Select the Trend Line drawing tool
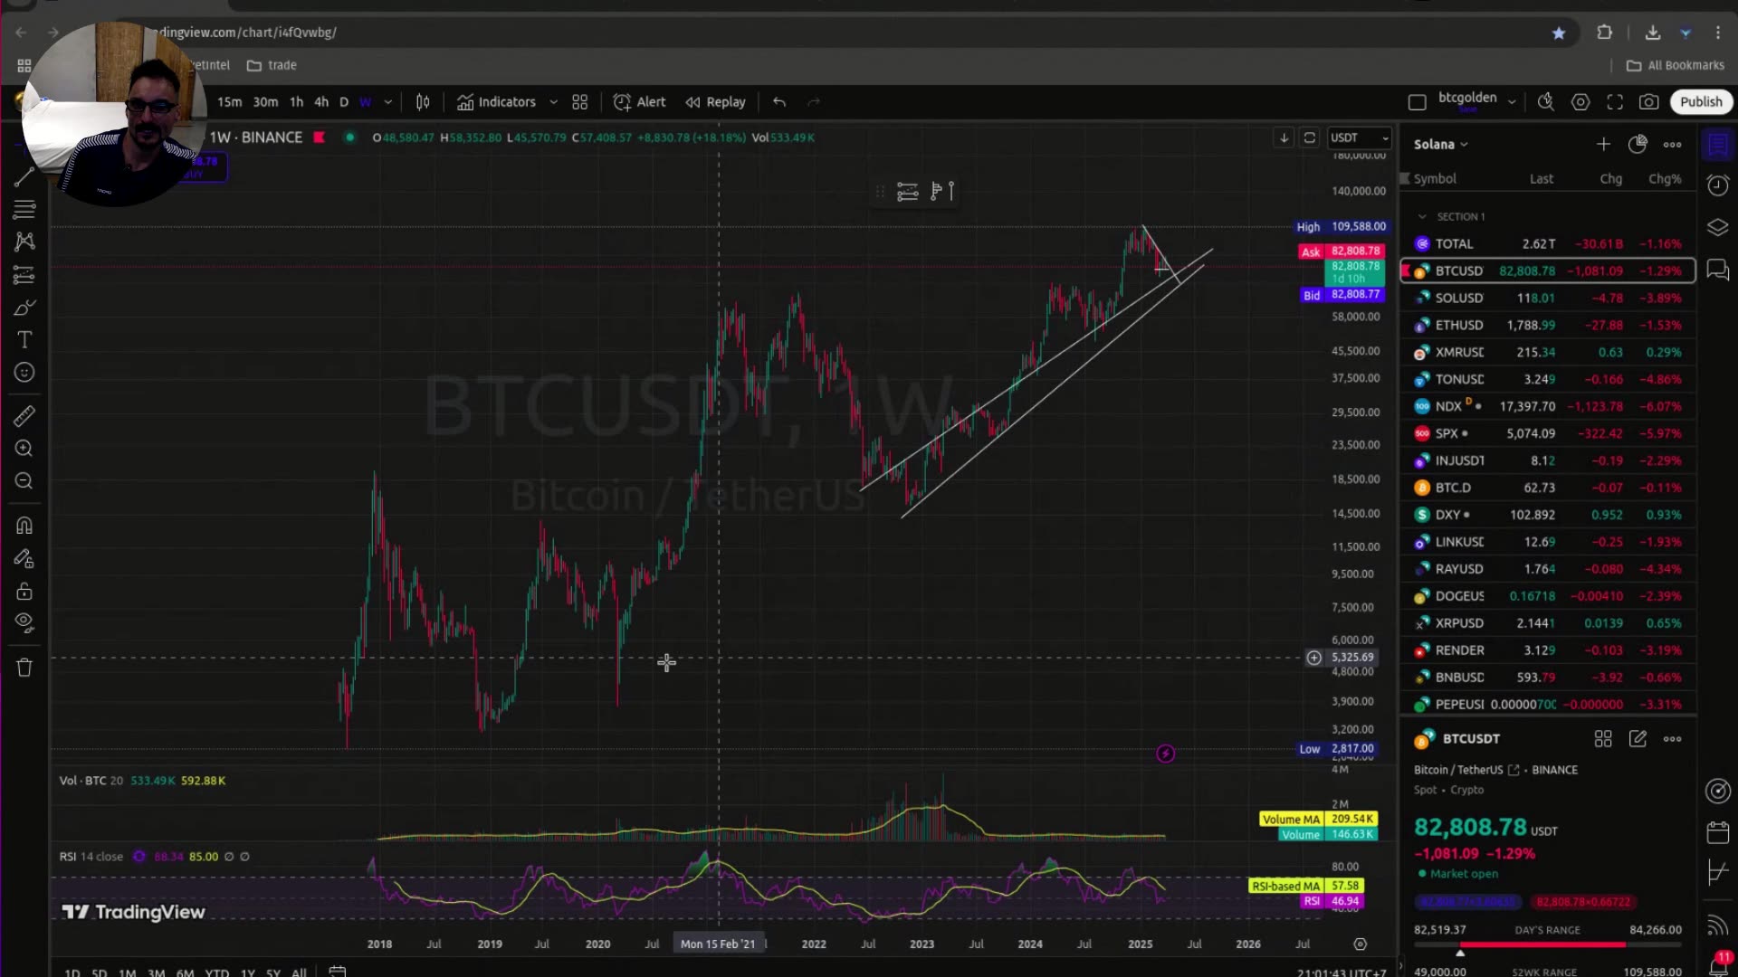Viewport: 1738px width, 977px height. coord(24,177)
